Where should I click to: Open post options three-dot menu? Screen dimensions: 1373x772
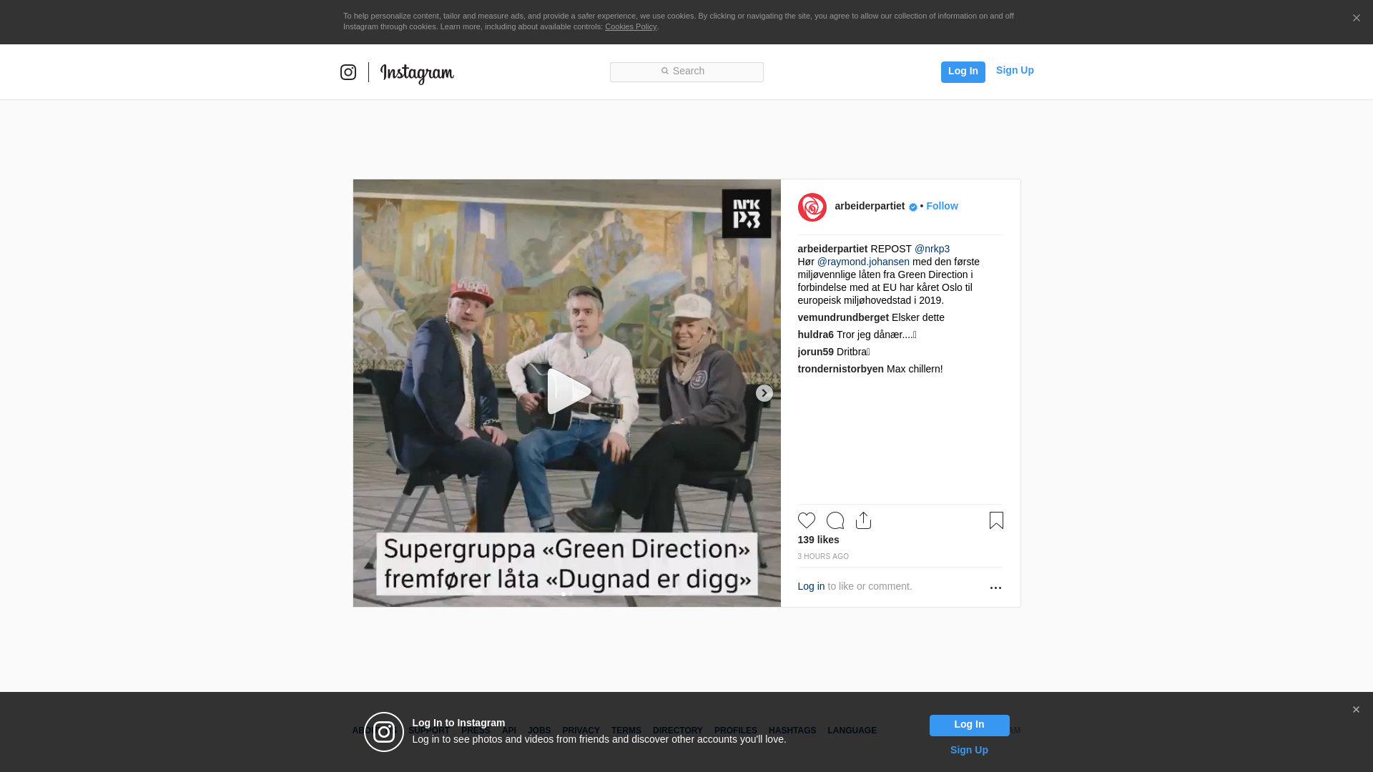click(x=995, y=588)
